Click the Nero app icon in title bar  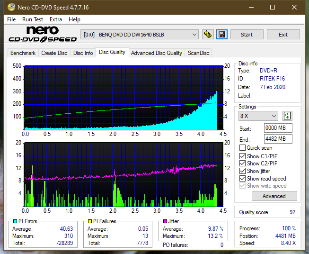click(x=11, y=7)
